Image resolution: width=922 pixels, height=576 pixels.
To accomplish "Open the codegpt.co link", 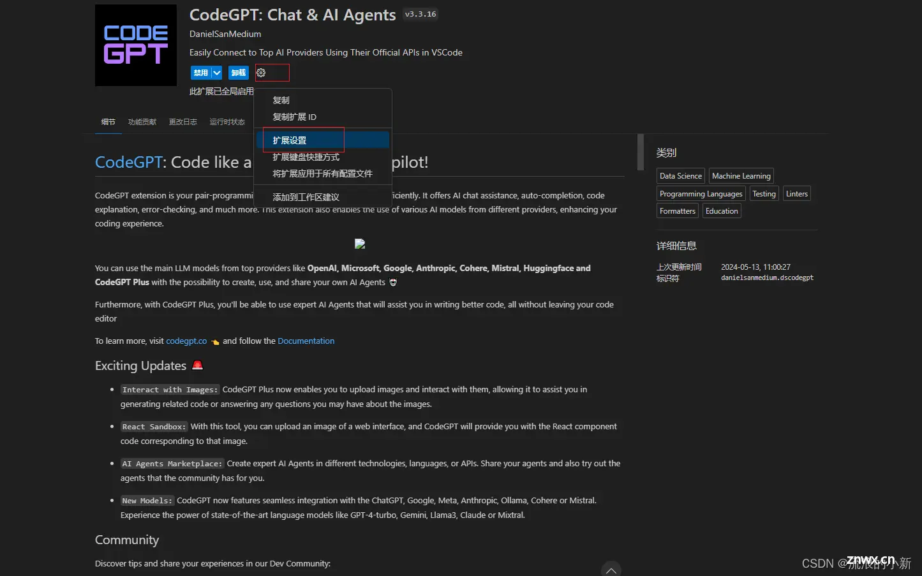I will (x=186, y=341).
